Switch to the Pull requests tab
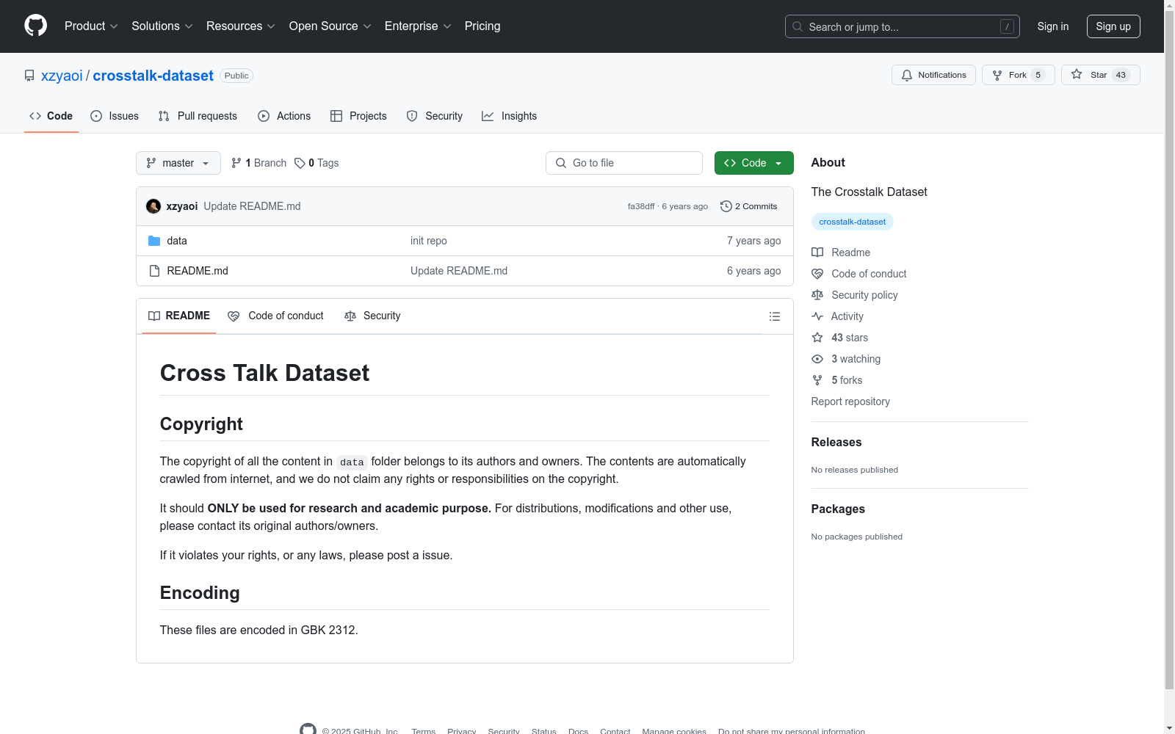1175x734 pixels. click(198, 116)
